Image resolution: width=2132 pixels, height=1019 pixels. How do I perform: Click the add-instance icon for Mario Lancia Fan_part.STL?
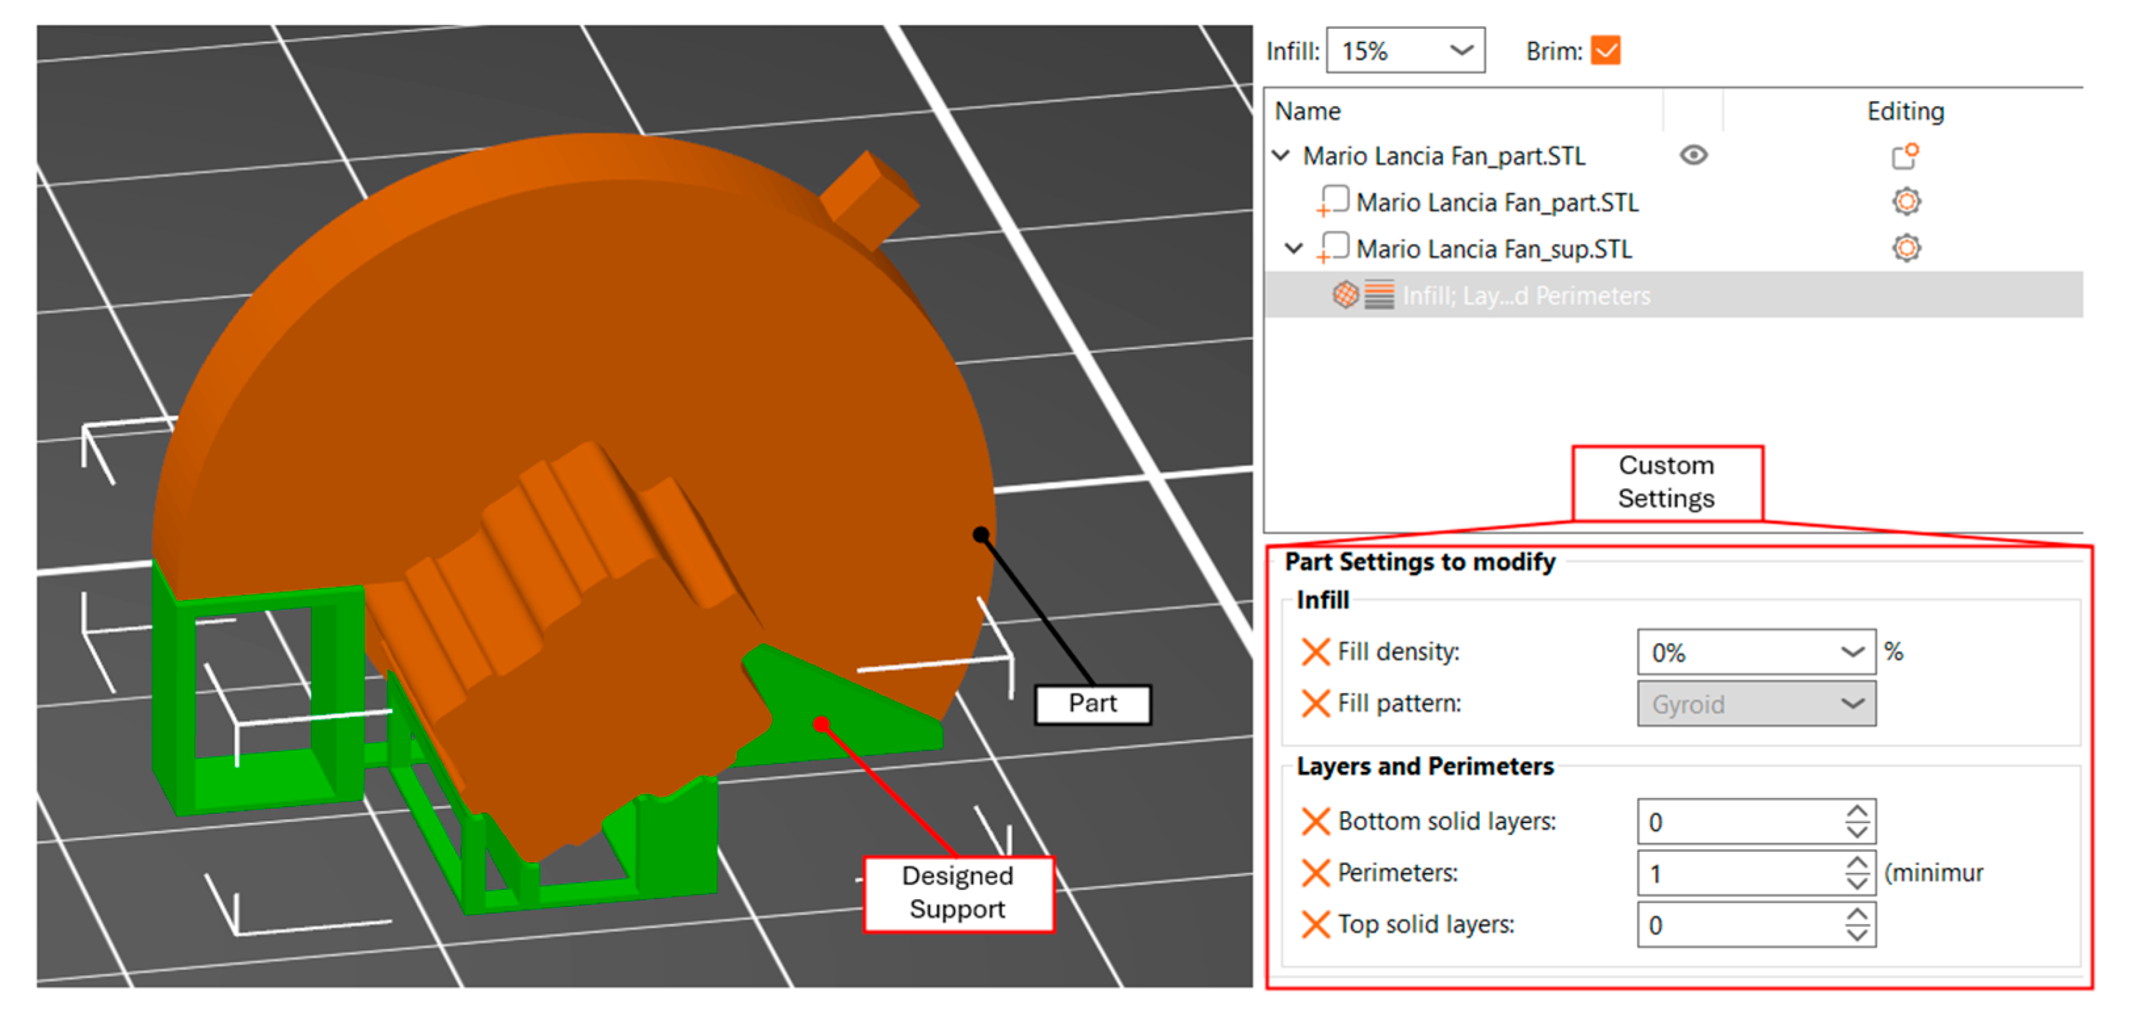click(x=1905, y=155)
